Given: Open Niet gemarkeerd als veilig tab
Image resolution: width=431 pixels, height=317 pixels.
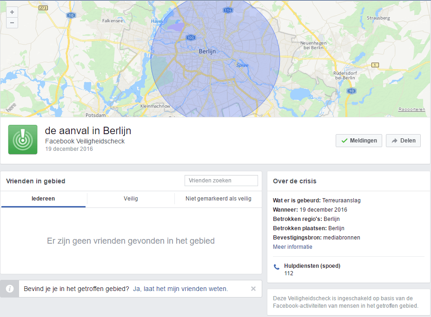Looking at the screenshot, I should coord(218,199).
